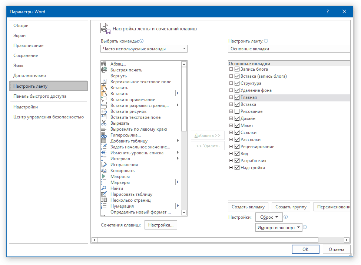Click the Быстрая печать icon

tap(104, 70)
